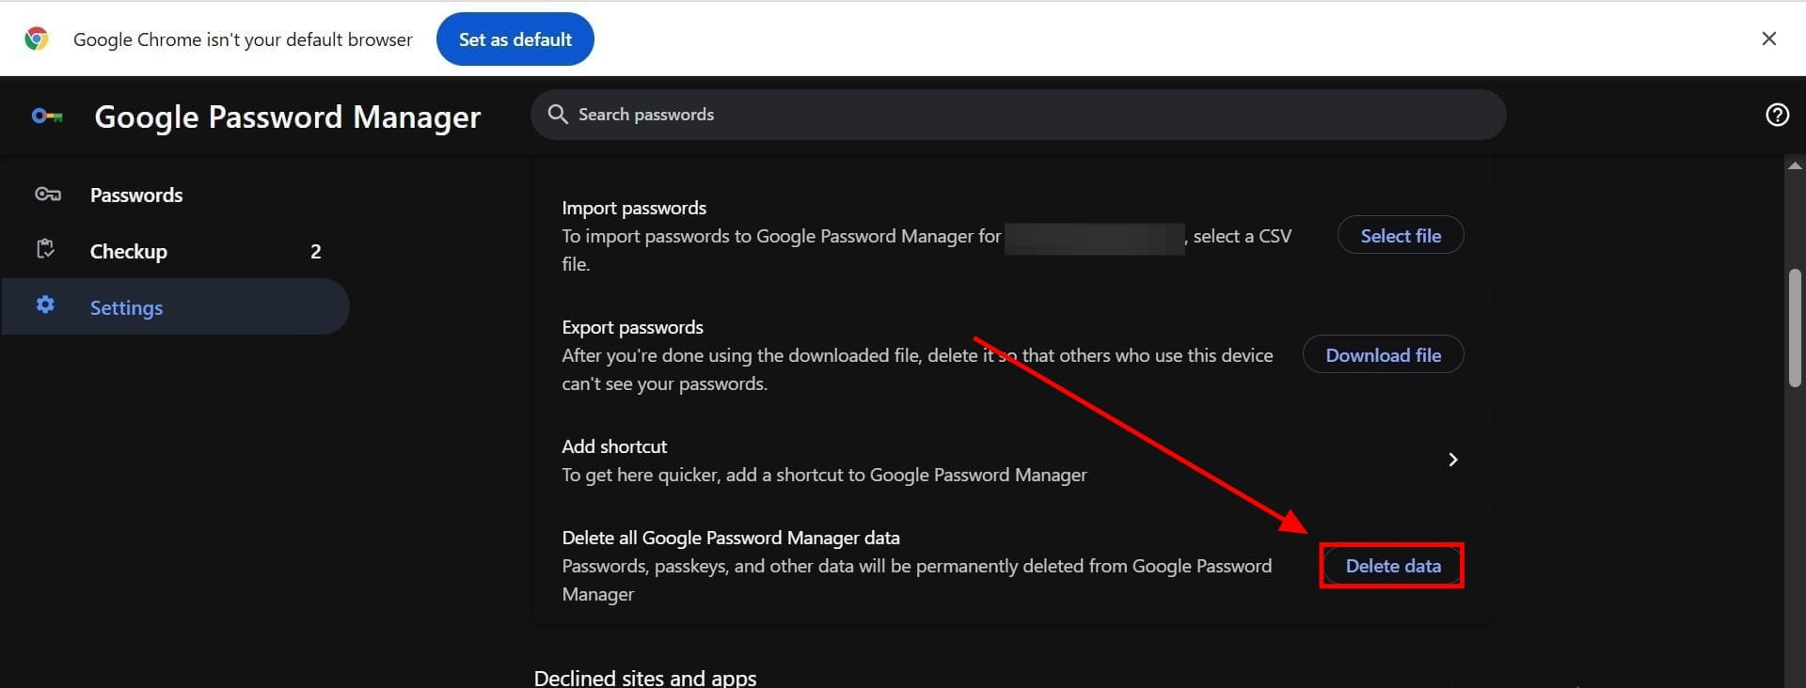
Task: Click the Delete data button
Action: click(x=1392, y=566)
